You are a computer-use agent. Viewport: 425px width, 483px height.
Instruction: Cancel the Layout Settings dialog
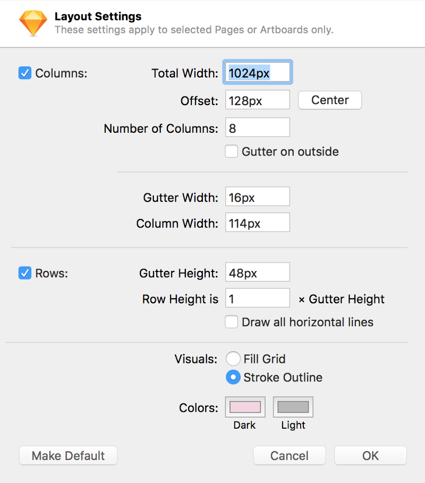pos(289,455)
